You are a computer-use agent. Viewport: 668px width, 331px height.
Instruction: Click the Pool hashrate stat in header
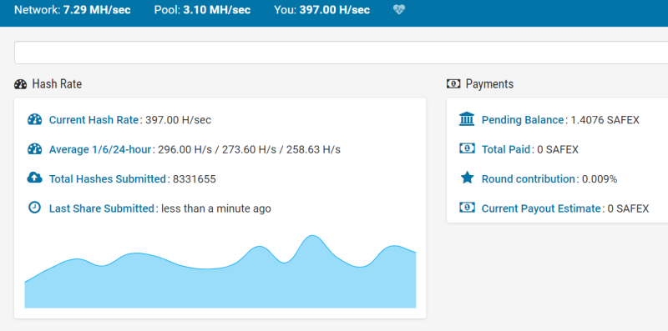(x=202, y=10)
